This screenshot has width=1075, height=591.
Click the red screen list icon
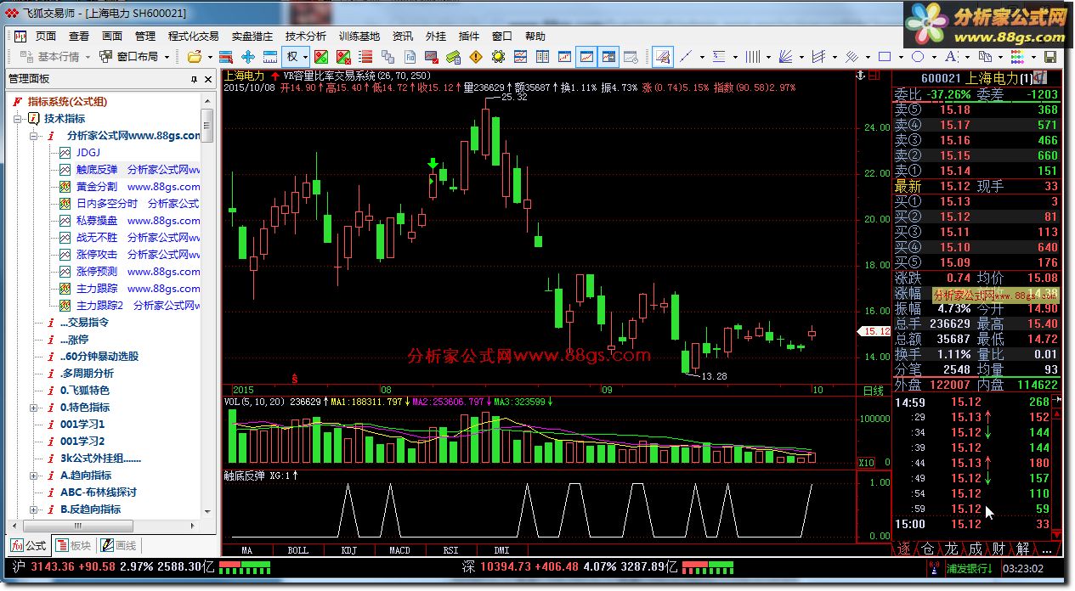(x=226, y=57)
